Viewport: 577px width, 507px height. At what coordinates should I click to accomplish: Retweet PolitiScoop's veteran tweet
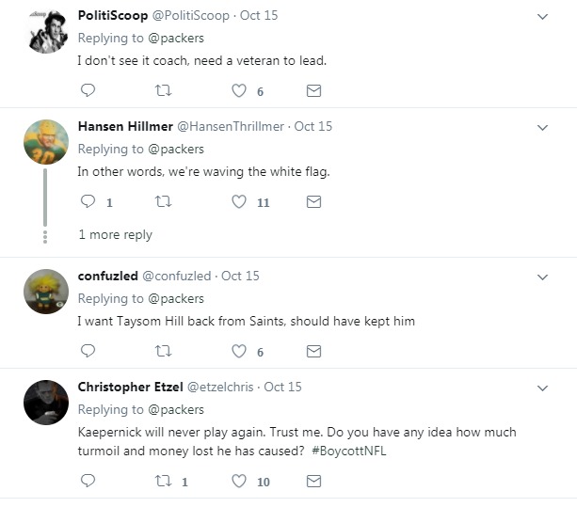pos(163,90)
